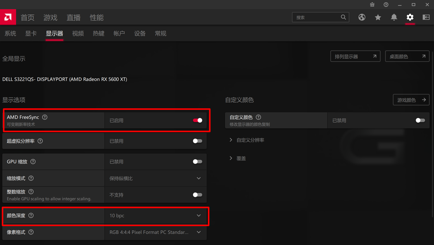Image resolution: width=434 pixels, height=245 pixels.
Task: Click the 可变刷新率技术 subtitle
Action: [x=21, y=125]
